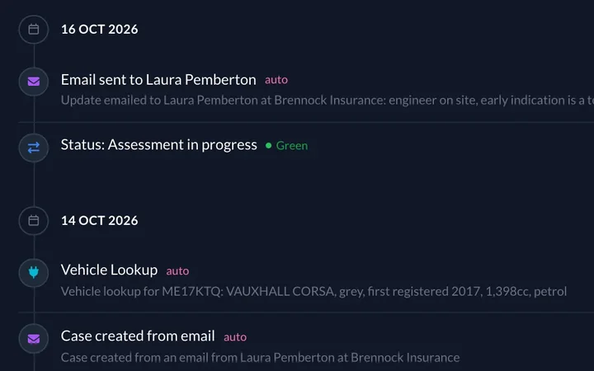Open the Email sent to Laura Pemberton entry
The image size is (594, 371).
click(158, 79)
